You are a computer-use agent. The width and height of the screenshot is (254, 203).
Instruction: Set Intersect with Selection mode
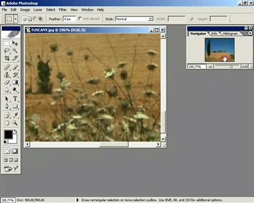[40, 19]
